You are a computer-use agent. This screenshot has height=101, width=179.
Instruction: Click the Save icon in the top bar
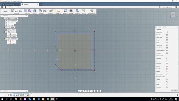10,7
